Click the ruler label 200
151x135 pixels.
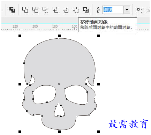coord(35,27)
